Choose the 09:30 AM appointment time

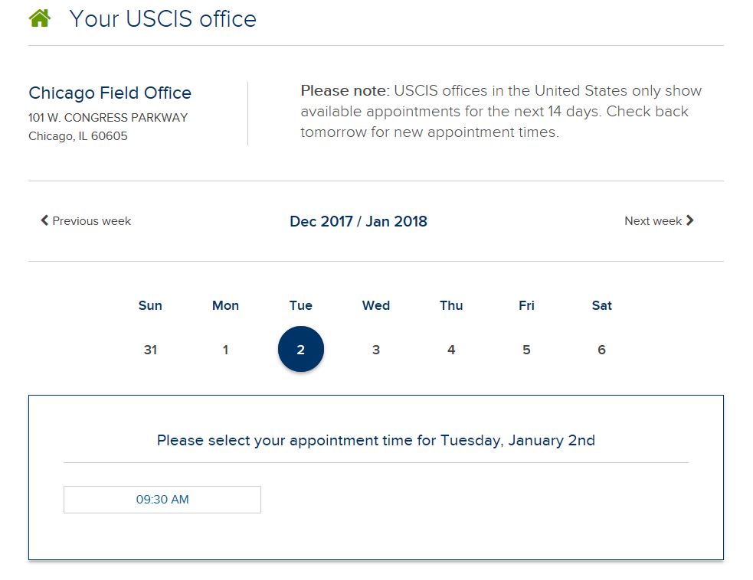tap(162, 500)
